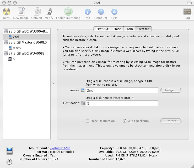Image resolution: width=194 pixels, height=168 pixels.
Task: Click the Format value Mac OS Extended
Action: tap(62, 152)
